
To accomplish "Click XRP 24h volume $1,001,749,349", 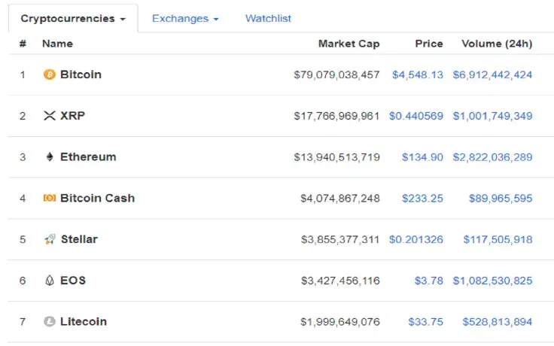I will pyautogui.click(x=492, y=116).
